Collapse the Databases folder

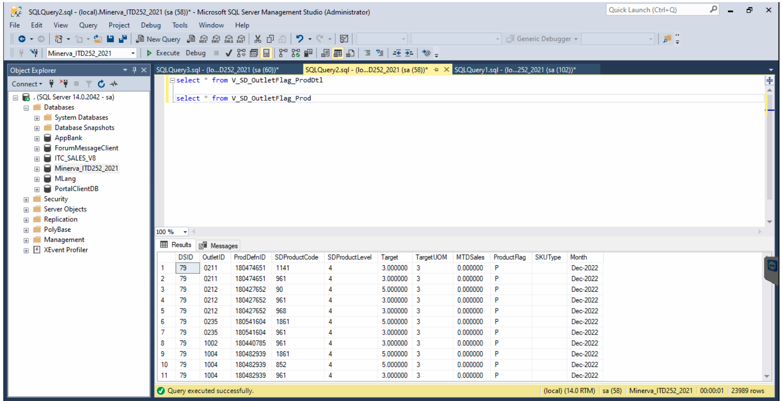(x=26, y=108)
